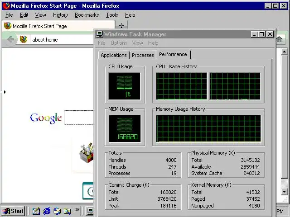Screen dimensions: 290x217
Task: Click Kernel Memory Paged 37452
Action: click(x=253, y=199)
